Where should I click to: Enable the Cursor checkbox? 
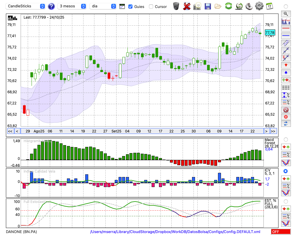click(x=151, y=6)
